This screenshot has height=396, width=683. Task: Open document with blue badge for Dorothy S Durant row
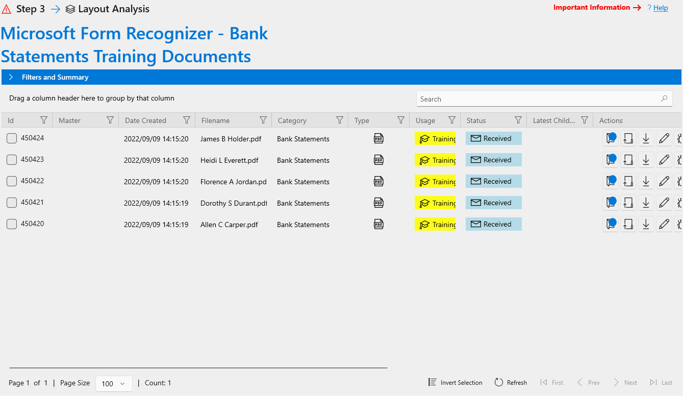(611, 203)
